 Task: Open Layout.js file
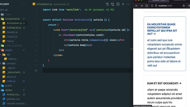pyautogui.click(x=12, y=37)
